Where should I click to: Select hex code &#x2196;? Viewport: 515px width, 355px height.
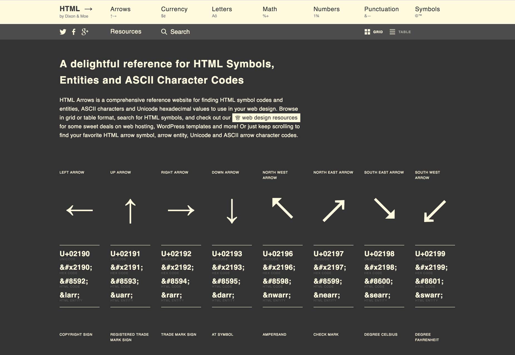click(279, 267)
